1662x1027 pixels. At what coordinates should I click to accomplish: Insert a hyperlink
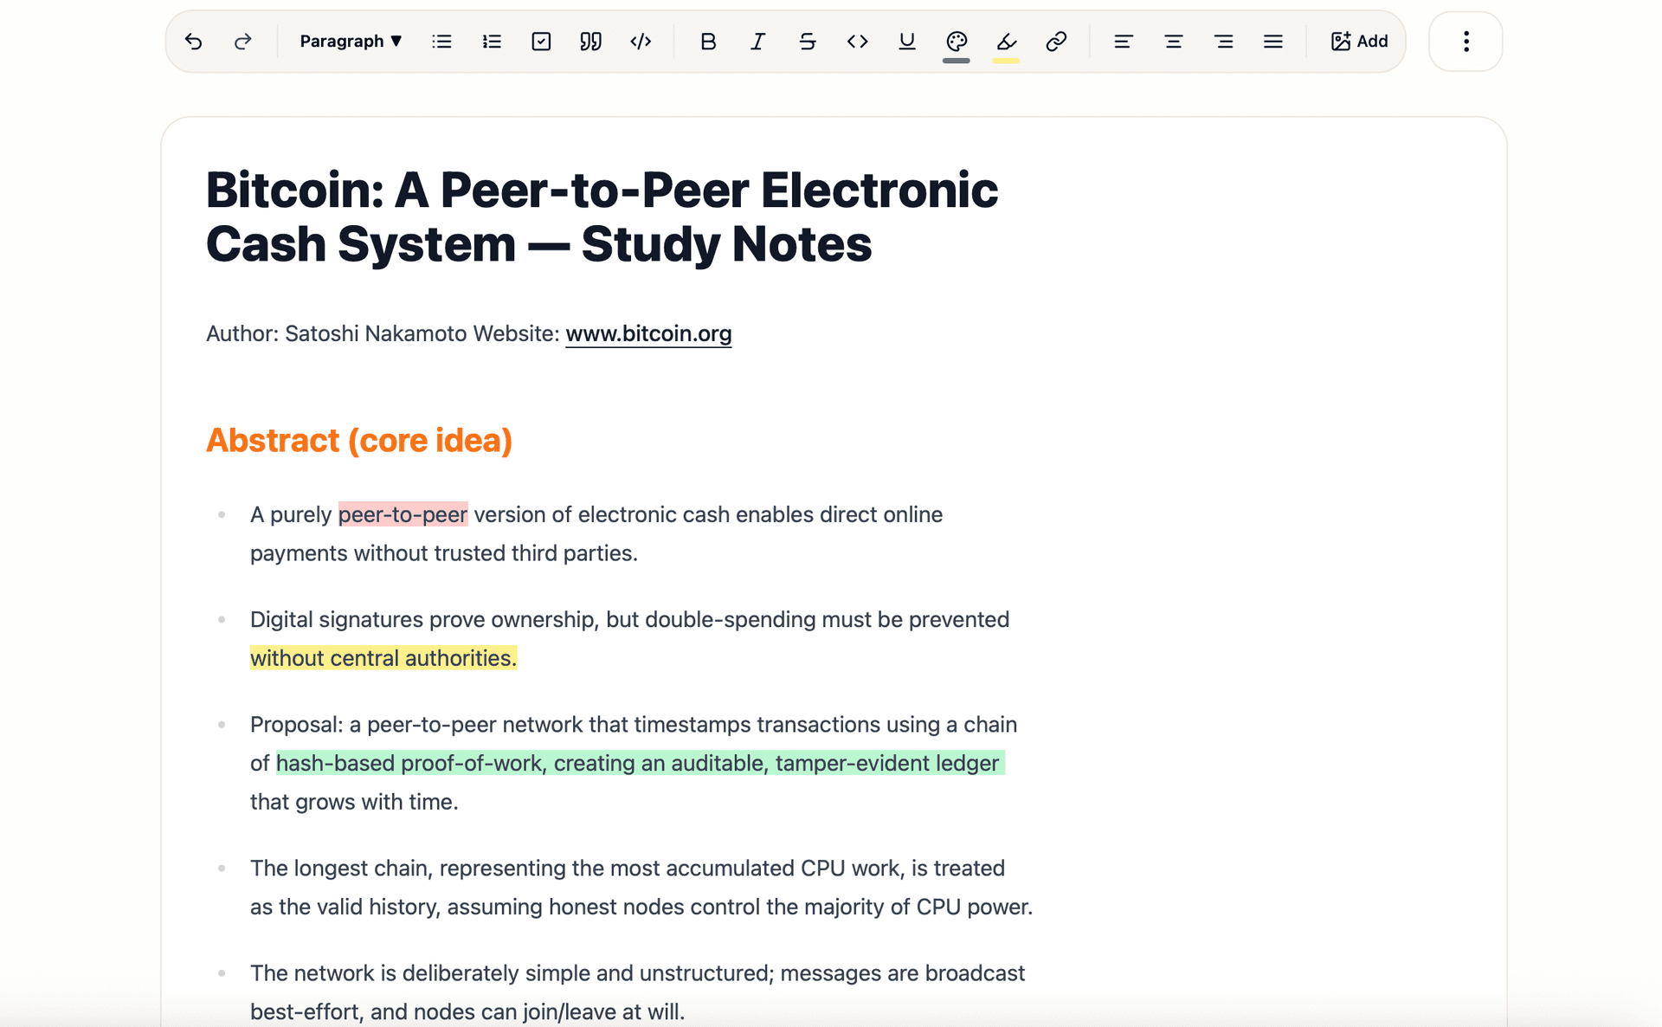[x=1056, y=41]
